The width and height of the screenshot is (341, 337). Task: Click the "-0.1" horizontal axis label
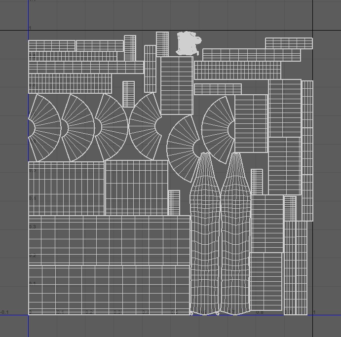coord(4,312)
